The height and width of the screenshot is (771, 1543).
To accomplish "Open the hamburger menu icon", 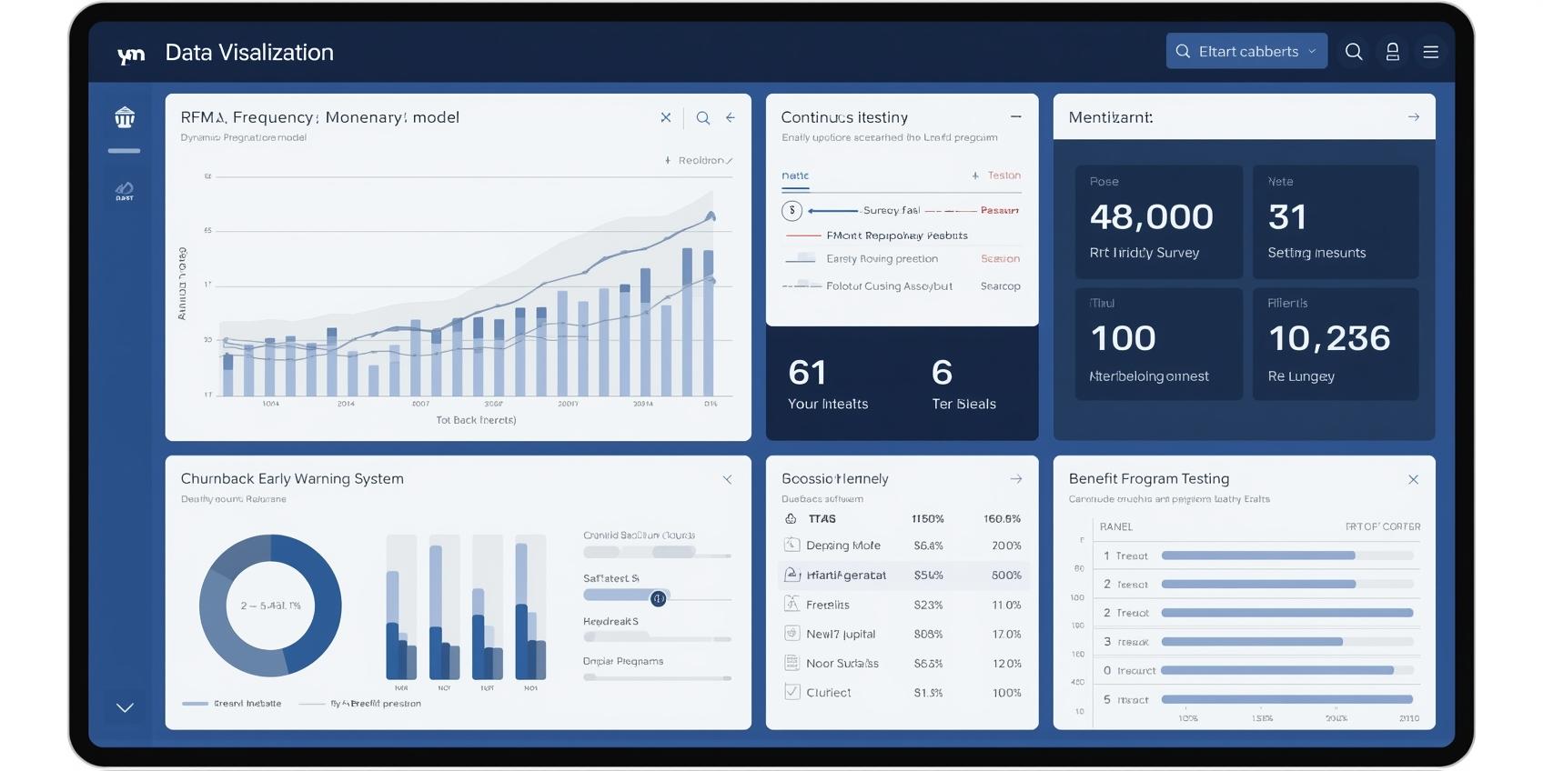I will [1430, 52].
